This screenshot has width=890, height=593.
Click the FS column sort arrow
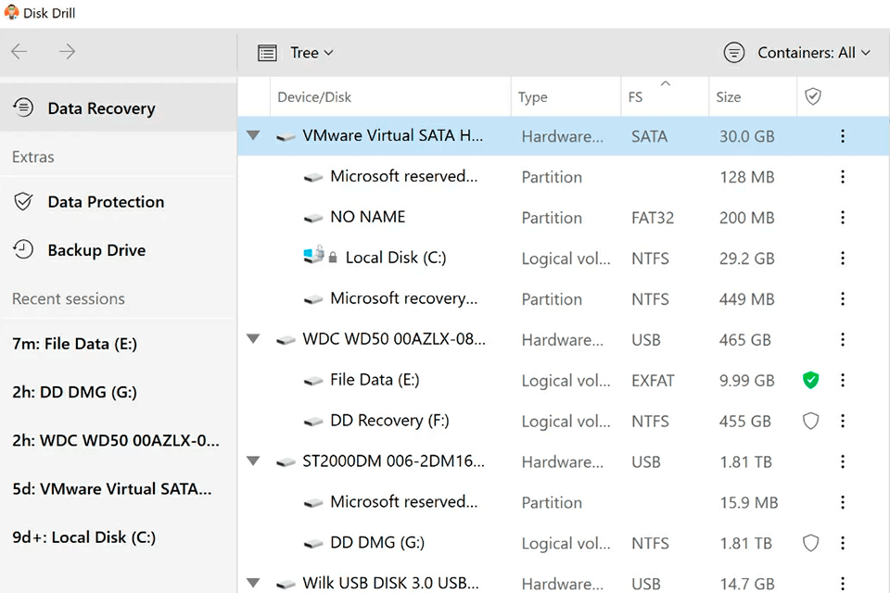(664, 82)
